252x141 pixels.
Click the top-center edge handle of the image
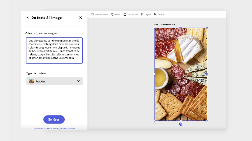[181, 28]
